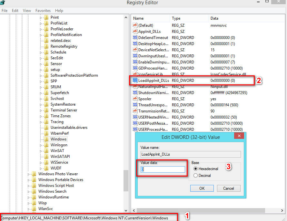Select the folder icon for the Windows key
The width and height of the screenshot is (287, 221).
coord(47,139)
